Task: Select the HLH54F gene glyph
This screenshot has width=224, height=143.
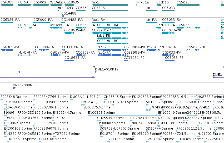Action: pyautogui.click(x=25, y=5)
